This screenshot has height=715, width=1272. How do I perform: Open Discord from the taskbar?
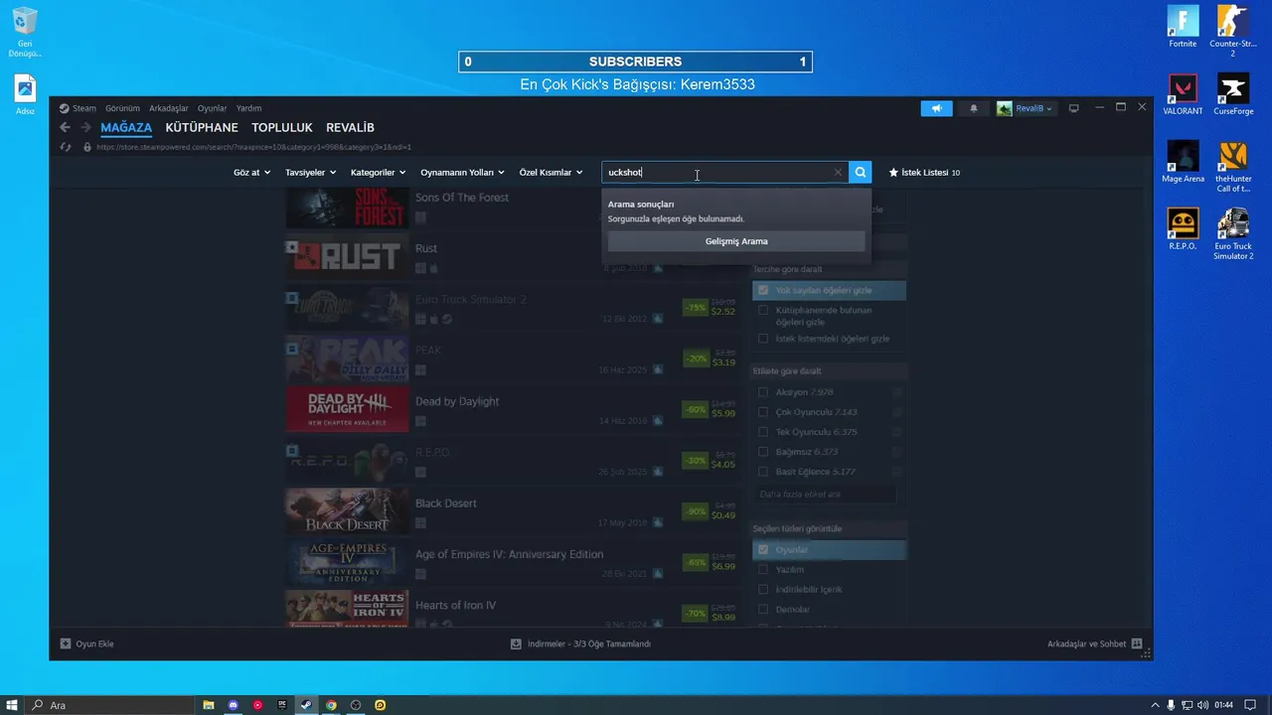(234, 705)
